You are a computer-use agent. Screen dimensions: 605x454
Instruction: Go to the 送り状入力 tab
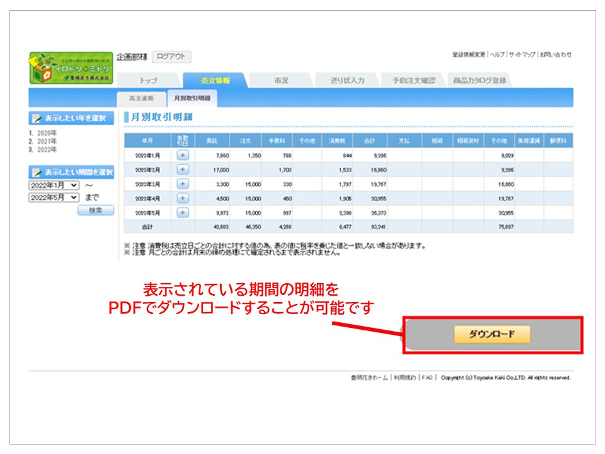point(347,81)
